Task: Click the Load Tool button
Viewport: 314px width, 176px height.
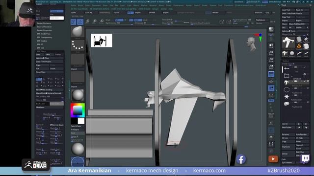Action: click(x=288, y=10)
